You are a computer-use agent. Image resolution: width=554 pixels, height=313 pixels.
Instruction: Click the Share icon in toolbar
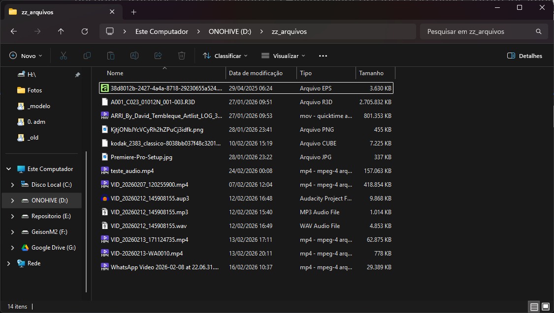[158, 56]
